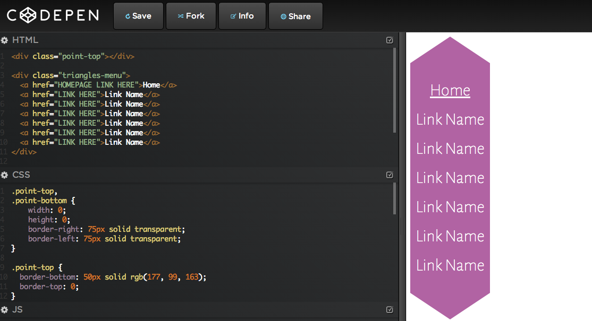Open the Home link in the preview
The height and width of the screenshot is (321, 592).
[450, 90]
